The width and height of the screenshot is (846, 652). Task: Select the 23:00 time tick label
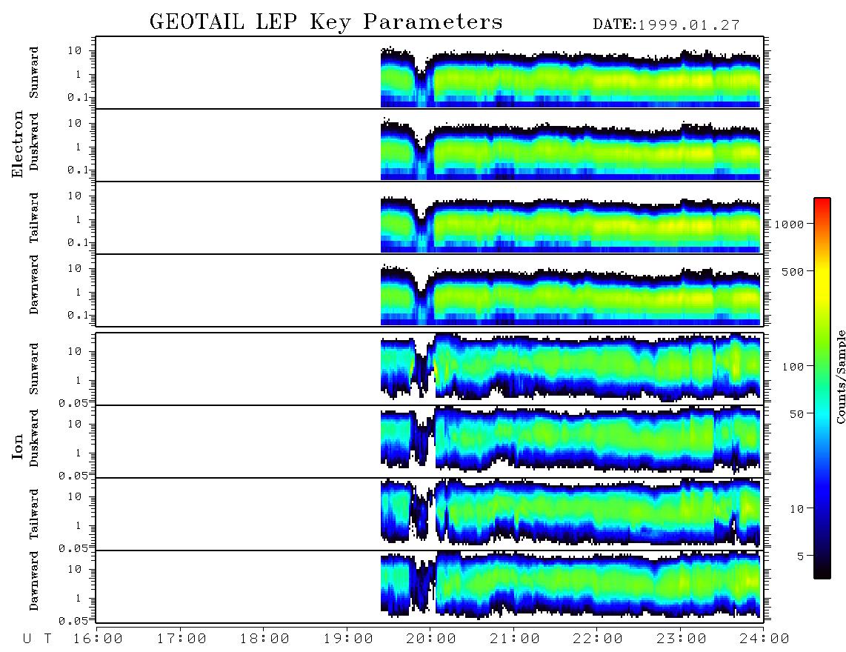click(x=682, y=639)
